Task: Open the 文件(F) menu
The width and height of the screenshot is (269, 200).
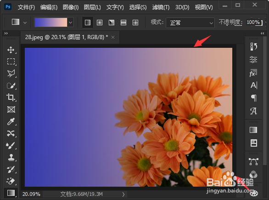Action: pos(26,7)
